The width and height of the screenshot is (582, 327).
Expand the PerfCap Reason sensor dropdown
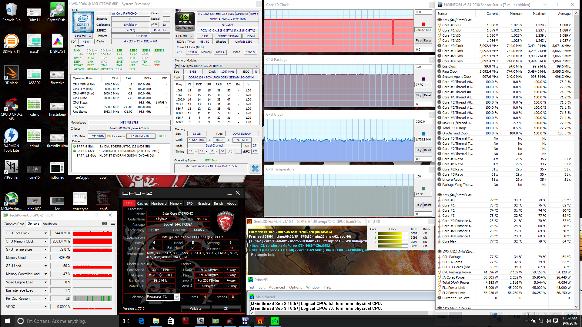pos(46,299)
